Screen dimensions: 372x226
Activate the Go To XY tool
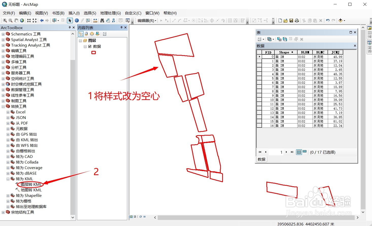pos(114,20)
